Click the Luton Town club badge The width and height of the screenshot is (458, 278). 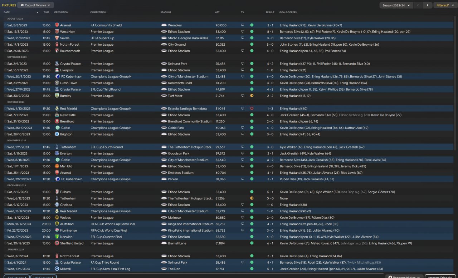pos(57,83)
